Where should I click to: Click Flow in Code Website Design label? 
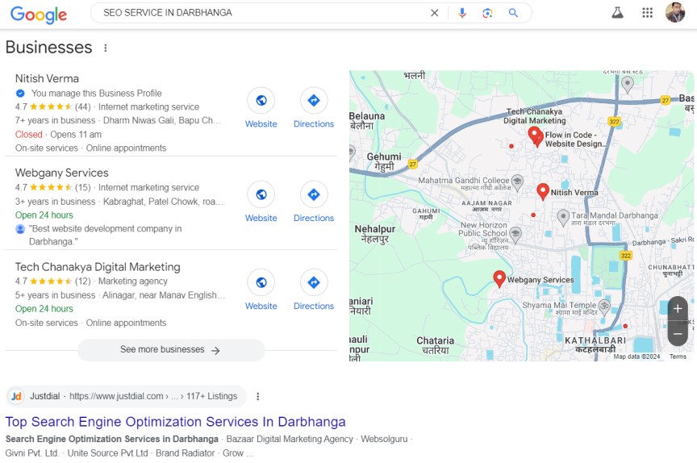pyautogui.click(x=574, y=140)
